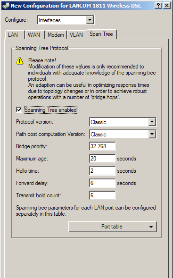Click the Transmit hold count field
The image size is (173, 278).
point(102,195)
